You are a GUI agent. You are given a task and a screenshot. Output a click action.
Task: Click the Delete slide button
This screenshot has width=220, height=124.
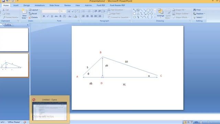tap(33, 18)
